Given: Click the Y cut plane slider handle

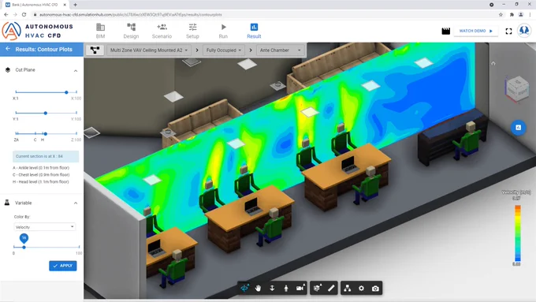Looking at the screenshot, I should tap(46, 113).
